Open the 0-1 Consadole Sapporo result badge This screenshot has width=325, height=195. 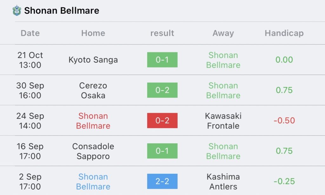click(162, 151)
